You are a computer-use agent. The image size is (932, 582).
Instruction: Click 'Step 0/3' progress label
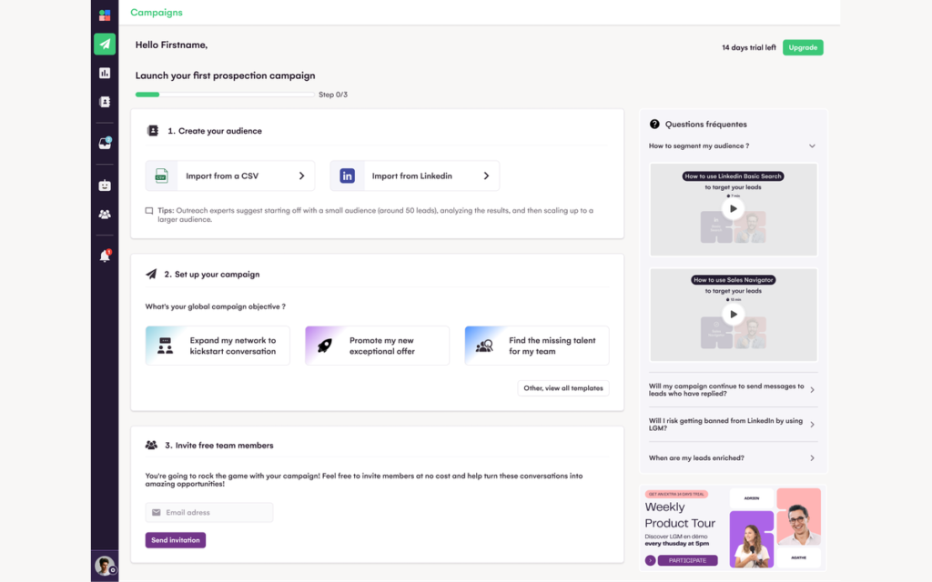coord(333,95)
